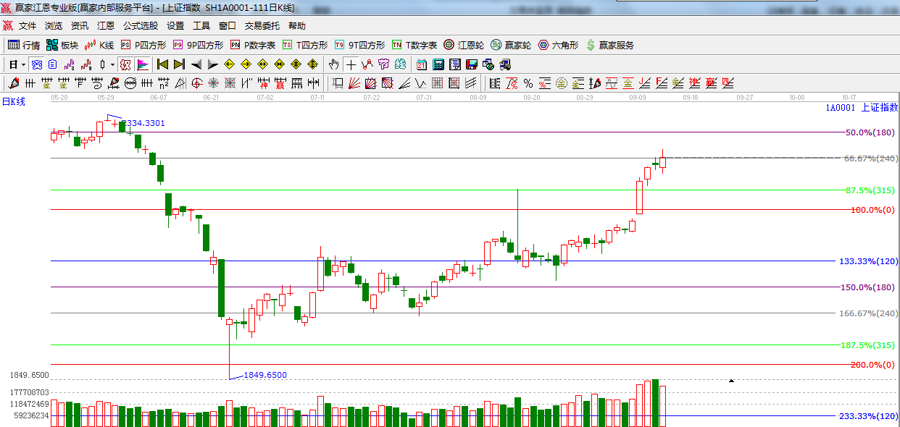Open the candlestick style dropdown arrow
This screenshot has height=427, width=900.
click(112, 64)
